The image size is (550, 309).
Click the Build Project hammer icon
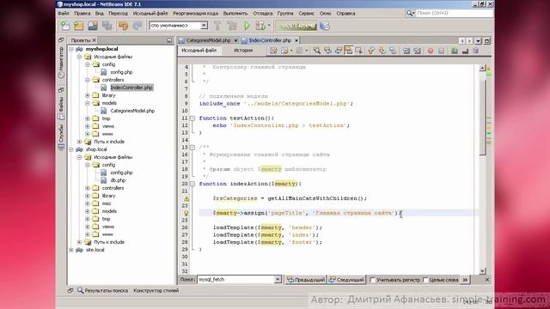217,26
